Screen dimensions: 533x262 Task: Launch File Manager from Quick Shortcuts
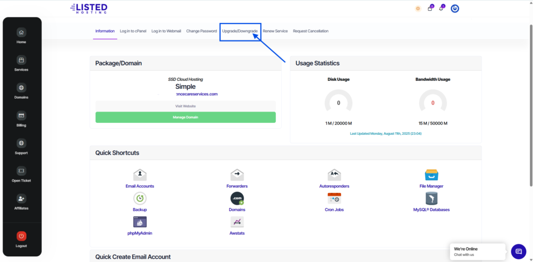click(431, 175)
